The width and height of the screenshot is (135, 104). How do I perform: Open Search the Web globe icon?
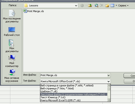[x=96, y=5]
